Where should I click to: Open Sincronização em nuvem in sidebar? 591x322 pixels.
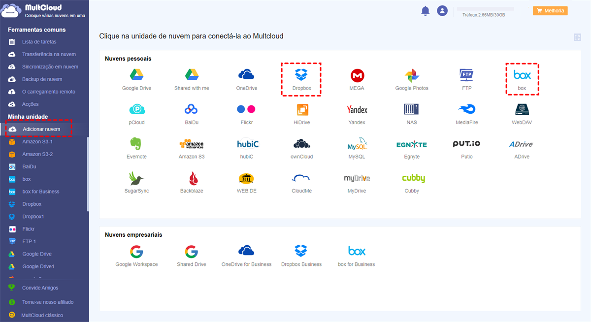(x=50, y=66)
